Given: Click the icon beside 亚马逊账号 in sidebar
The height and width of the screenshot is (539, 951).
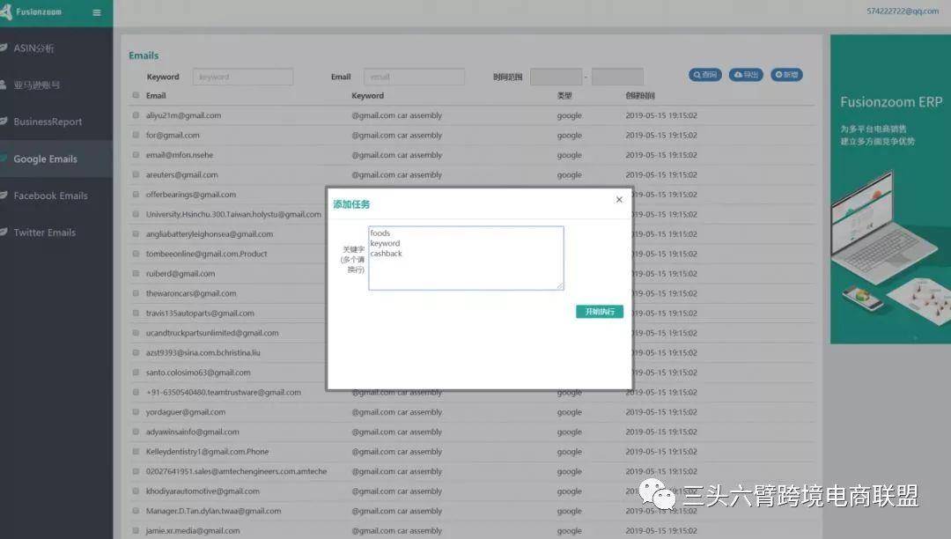Looking at the screenshot, I should [4, 85].
